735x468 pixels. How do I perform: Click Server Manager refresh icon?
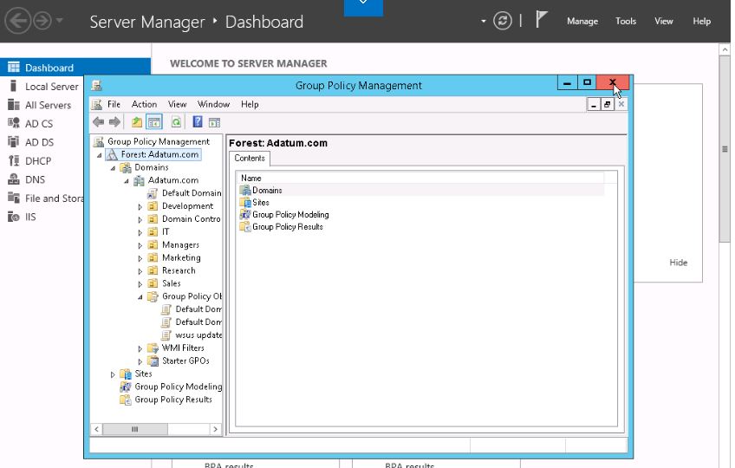click(503, 21)
